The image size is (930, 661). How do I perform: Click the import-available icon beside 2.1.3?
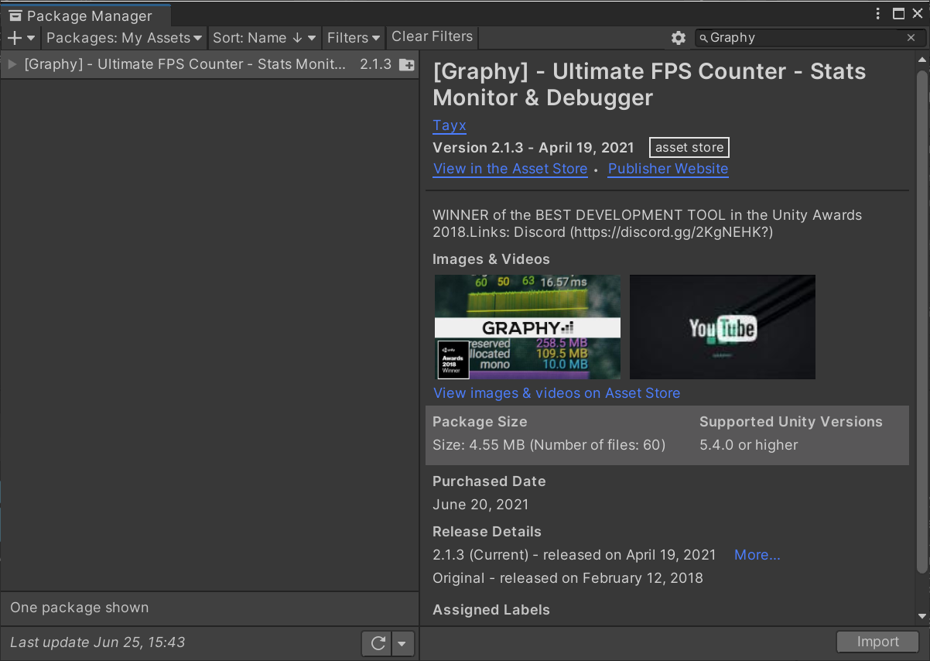407,65
